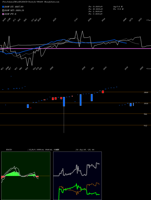151x200 pixels.
Task: Click the magenta DOW PT legend swatch
Action: [3, 14]
